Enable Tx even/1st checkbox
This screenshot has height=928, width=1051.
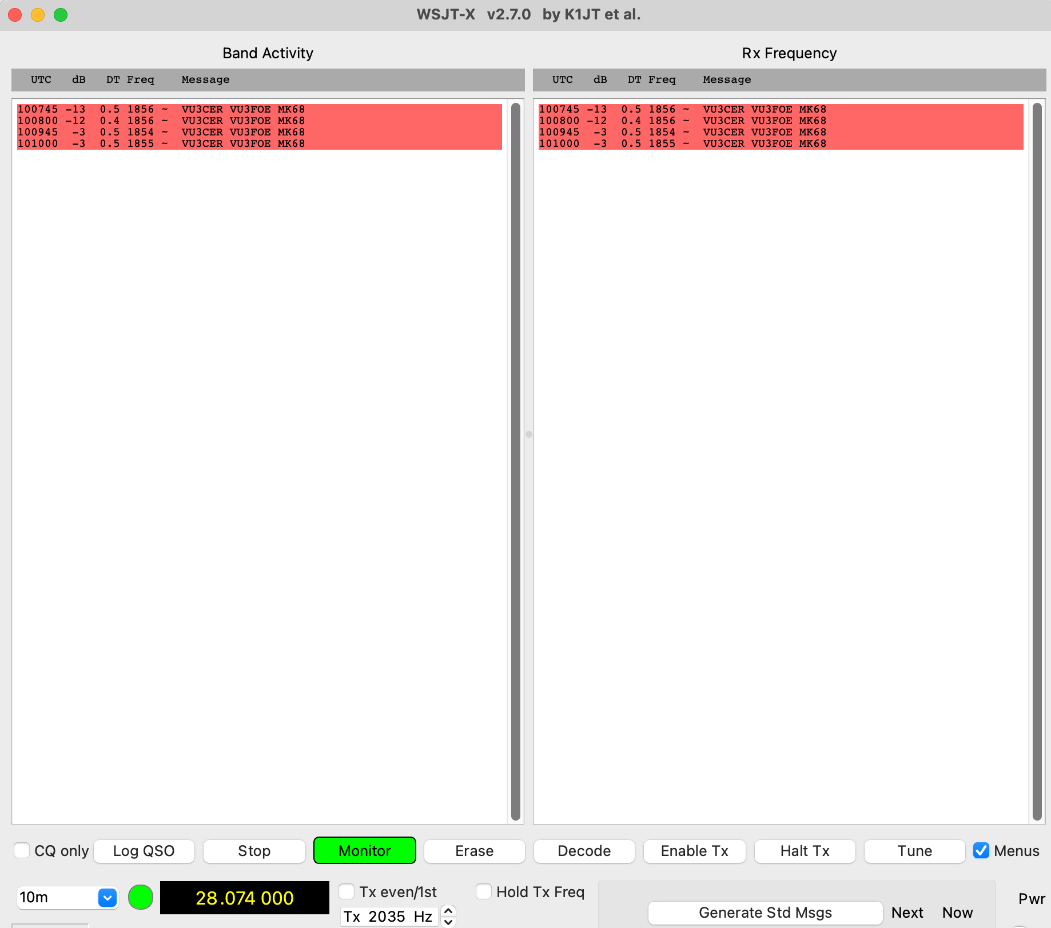click(347, 891)
